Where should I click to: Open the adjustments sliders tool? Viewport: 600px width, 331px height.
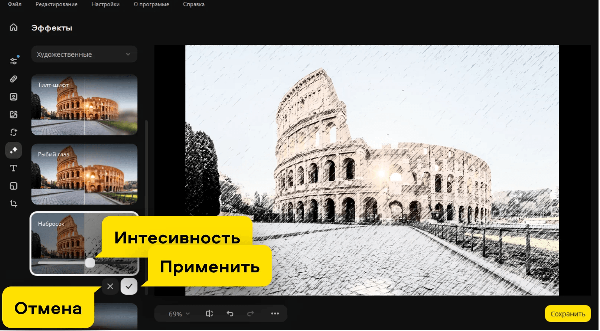coord(14,61)
